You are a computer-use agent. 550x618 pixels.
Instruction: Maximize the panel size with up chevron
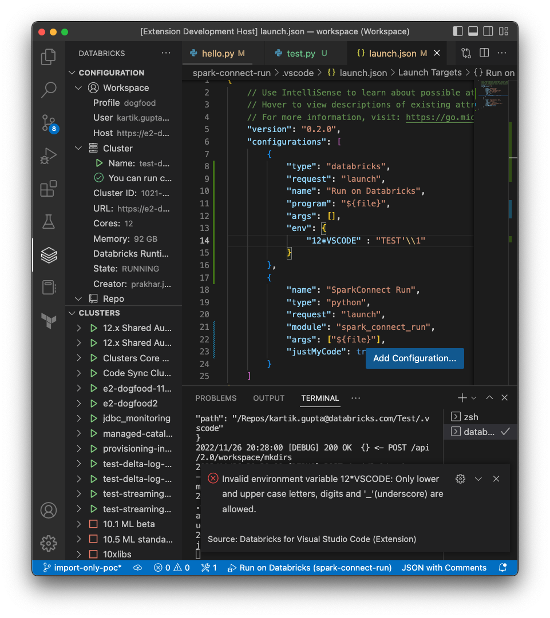click(x=489, y=398)
